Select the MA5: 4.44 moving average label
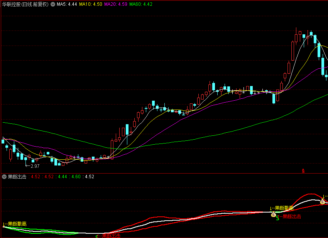The image size is (328, 238). coord(67,4)
